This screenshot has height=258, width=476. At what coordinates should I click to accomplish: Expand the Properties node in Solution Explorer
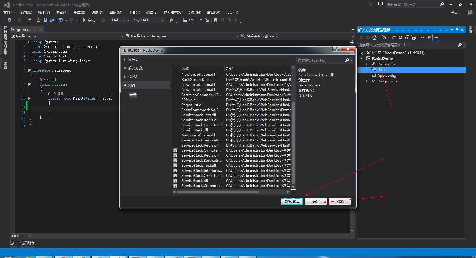click(367, 64)
